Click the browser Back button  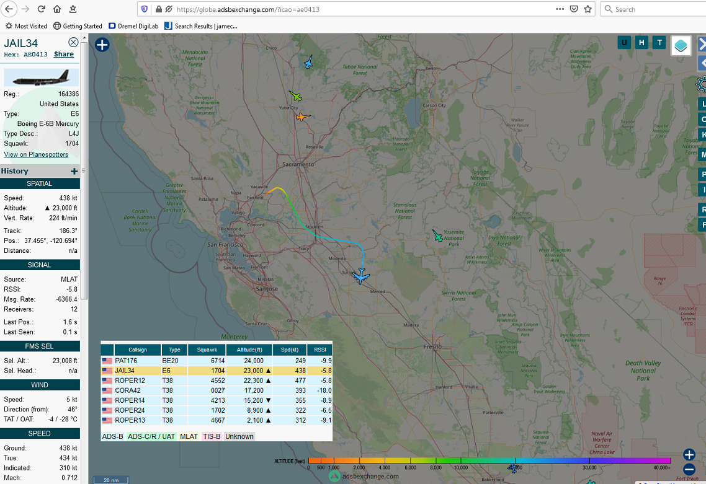(x=9, y=9)
